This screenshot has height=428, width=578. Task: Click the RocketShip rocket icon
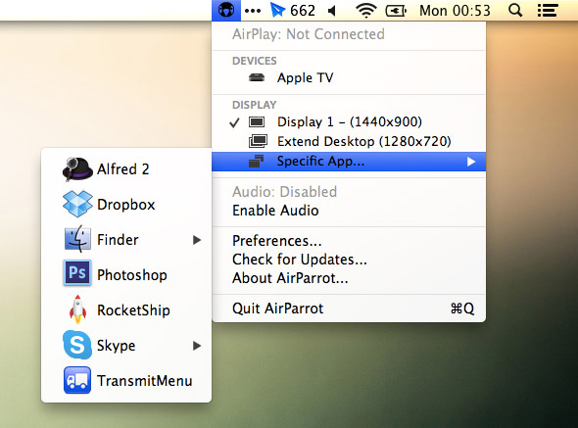77,309
